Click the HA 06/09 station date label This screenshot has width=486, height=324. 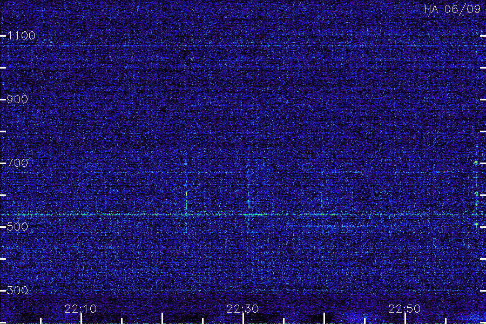[x=453, y=9]
